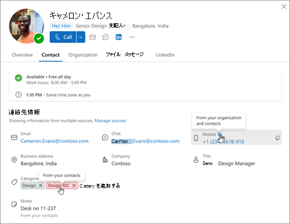Click the Desk no 11-237 note text
The image size is (290, 224).
[38, 208]
